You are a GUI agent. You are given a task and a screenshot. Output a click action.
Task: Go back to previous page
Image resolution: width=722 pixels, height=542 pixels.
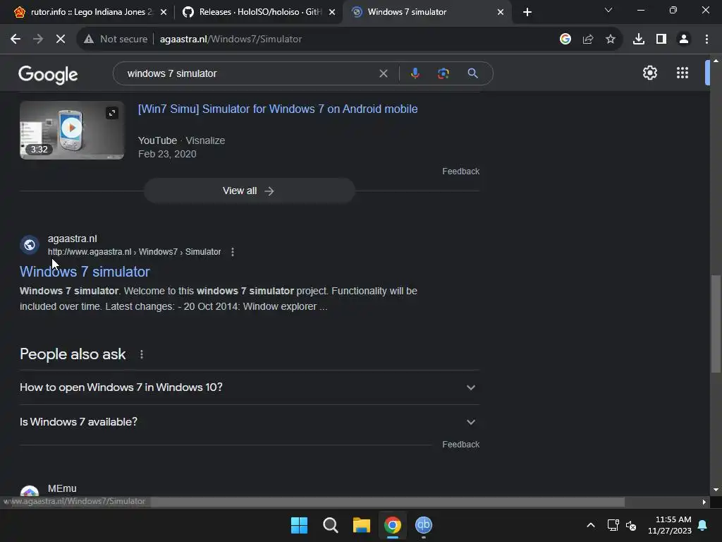[x=16, y=40]
